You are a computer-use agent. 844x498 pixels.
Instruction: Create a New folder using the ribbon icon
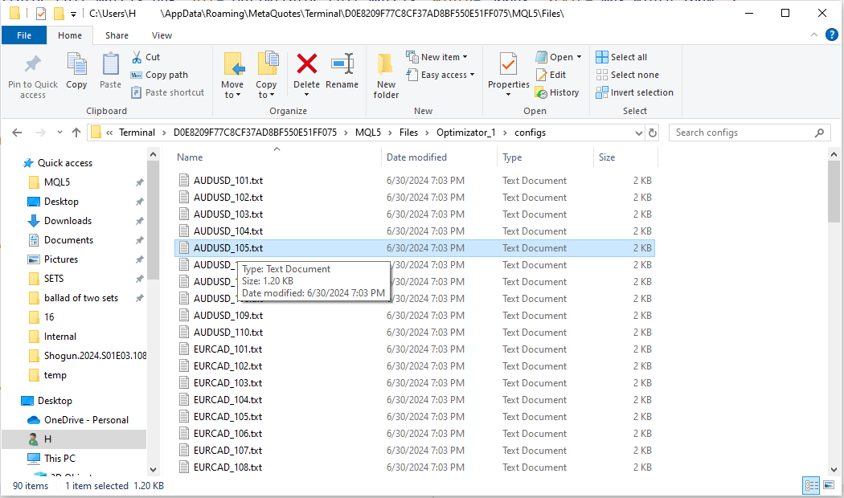(385, 74)
